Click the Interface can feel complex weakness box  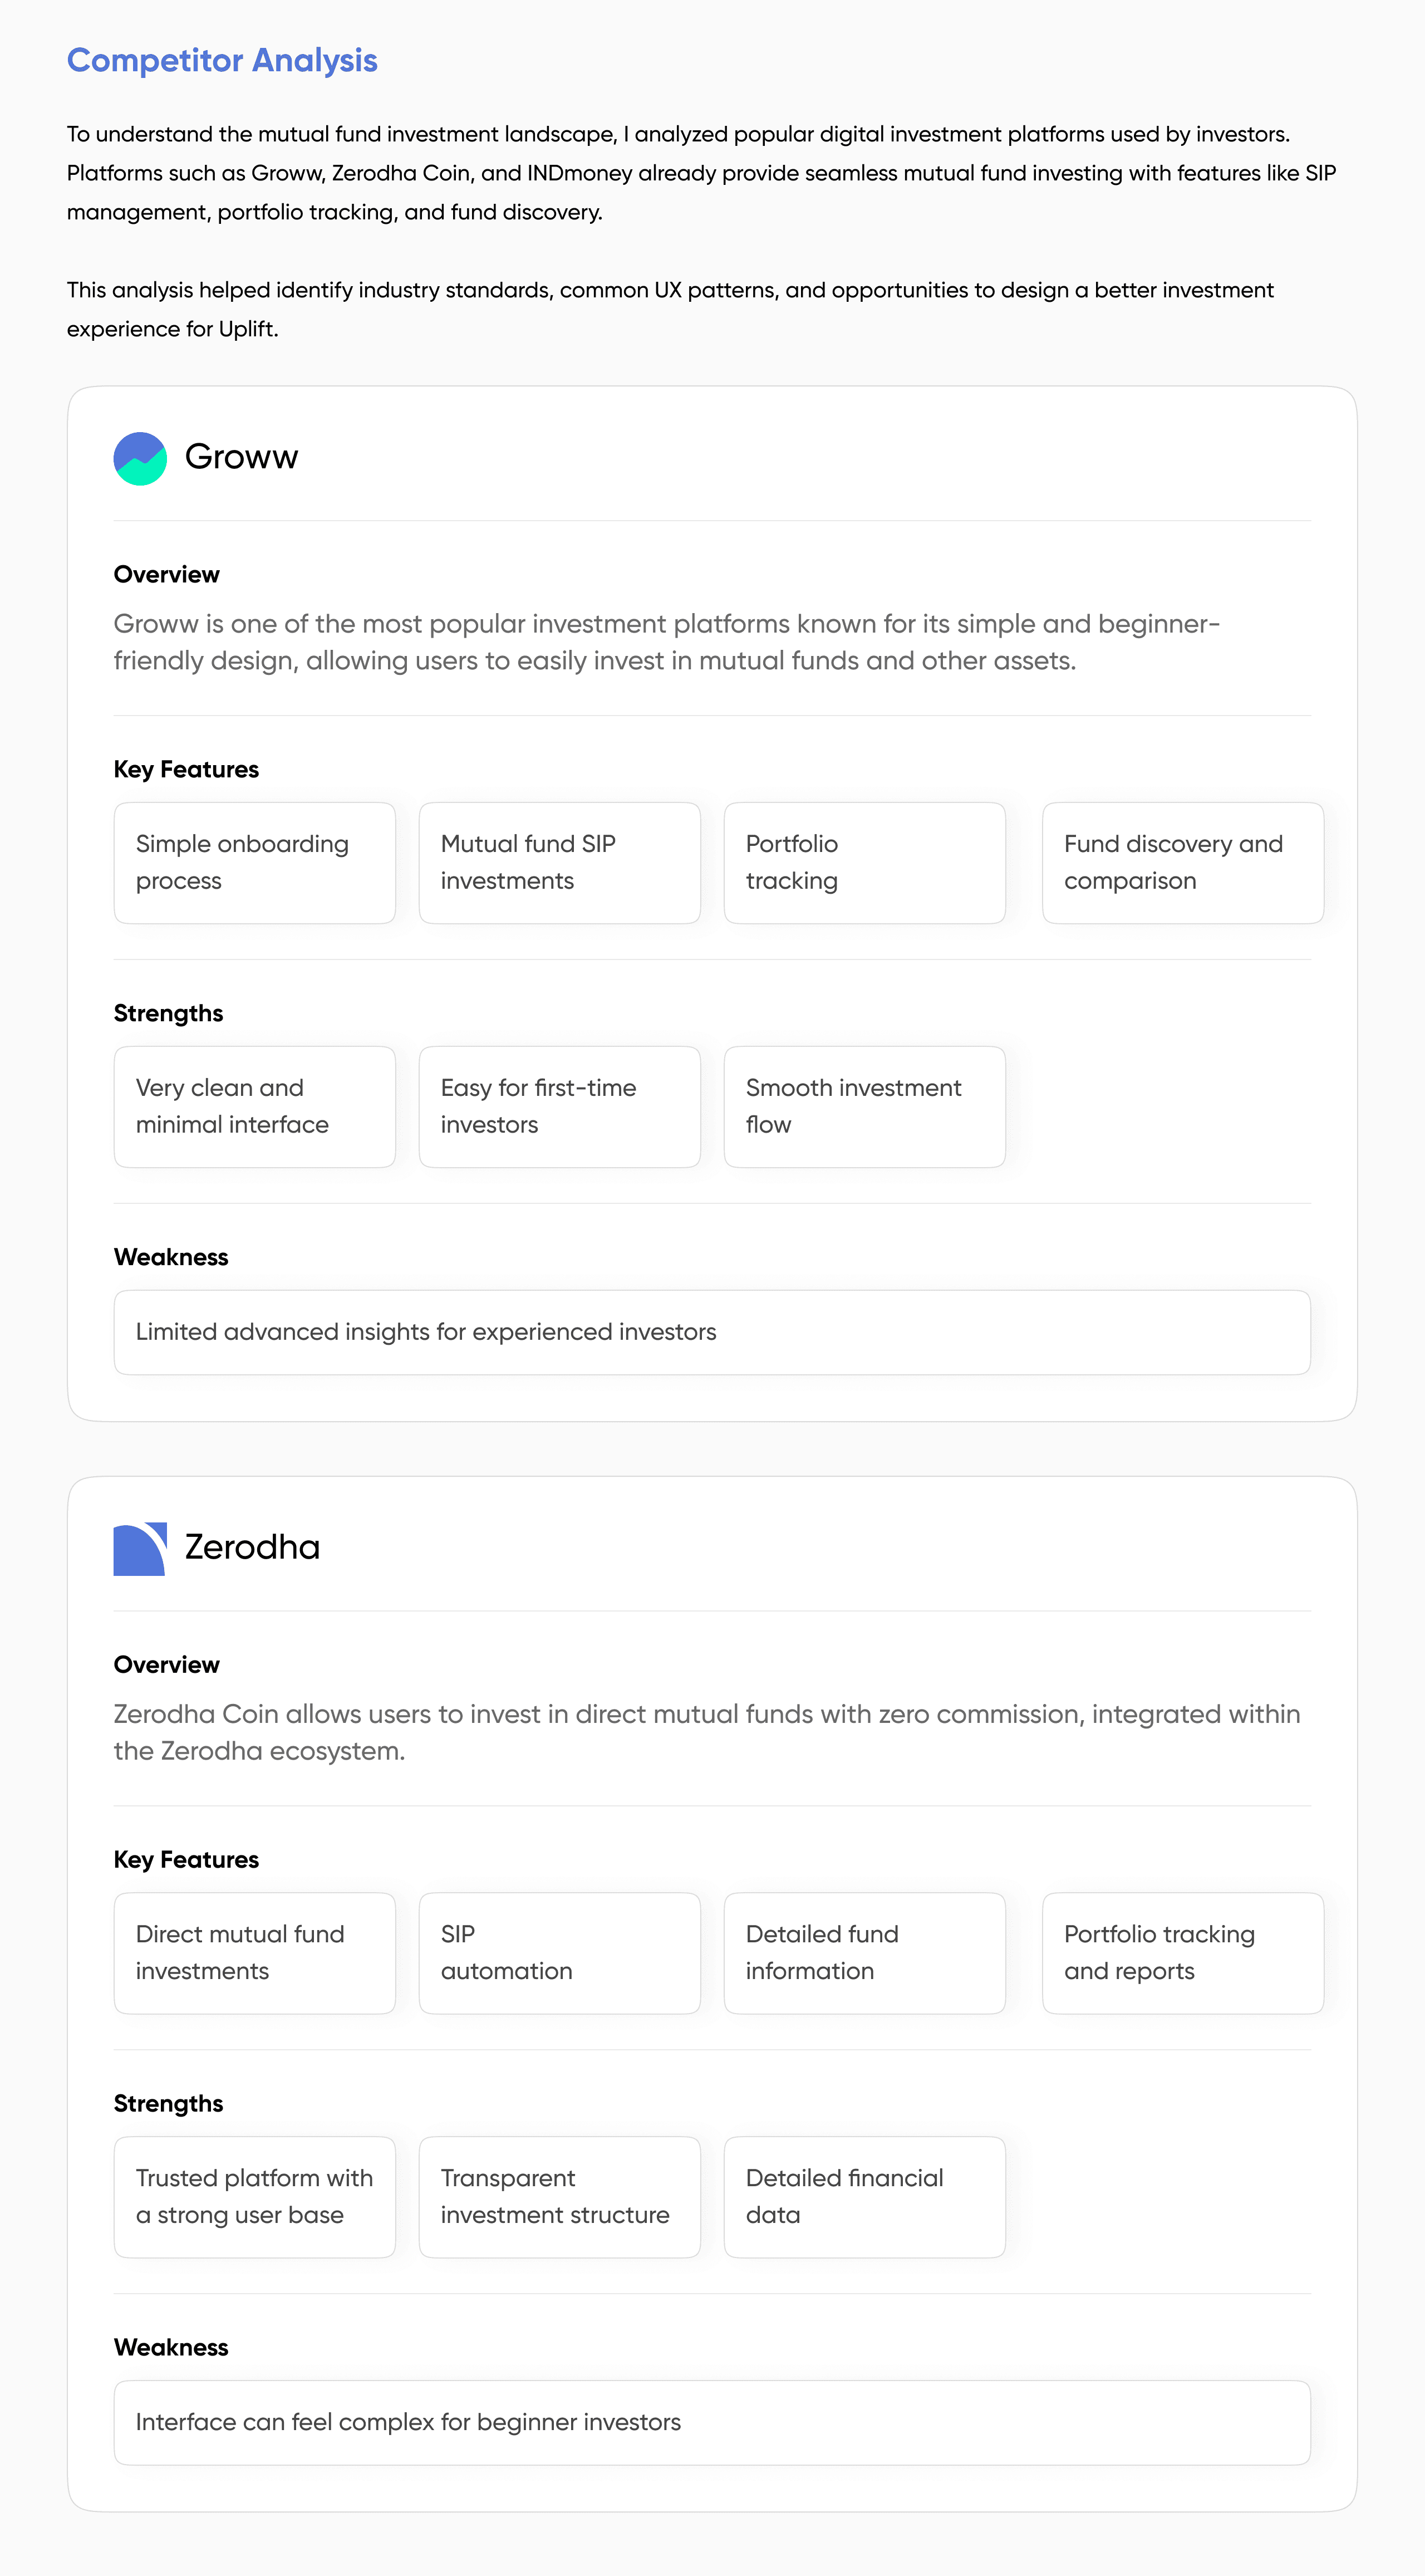[x=711, y=2422]
